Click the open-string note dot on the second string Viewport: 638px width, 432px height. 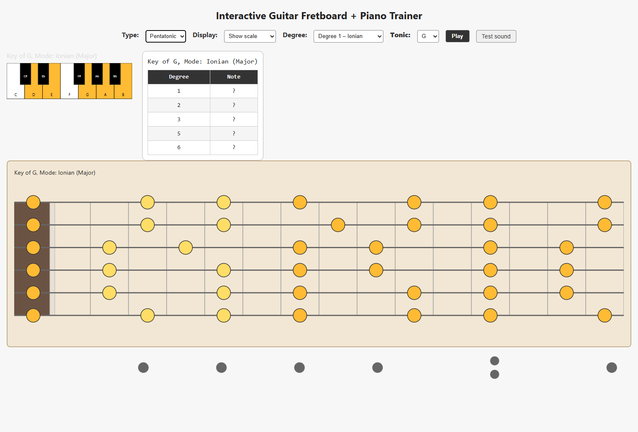coord(33,225)
